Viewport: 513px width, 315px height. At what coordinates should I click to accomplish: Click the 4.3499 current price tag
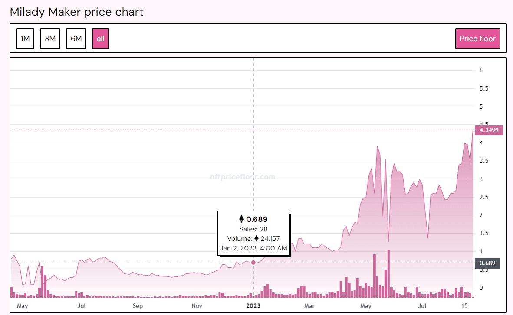pos(488,130)
